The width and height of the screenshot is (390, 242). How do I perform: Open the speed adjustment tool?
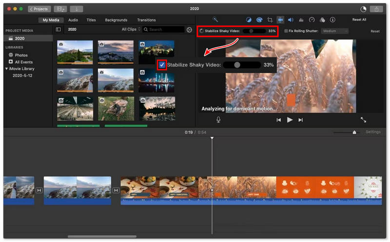[x=312, y=20]
